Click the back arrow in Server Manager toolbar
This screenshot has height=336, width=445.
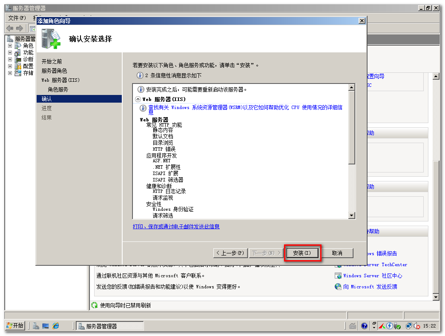pyautogui.click(x=10, y=28)
